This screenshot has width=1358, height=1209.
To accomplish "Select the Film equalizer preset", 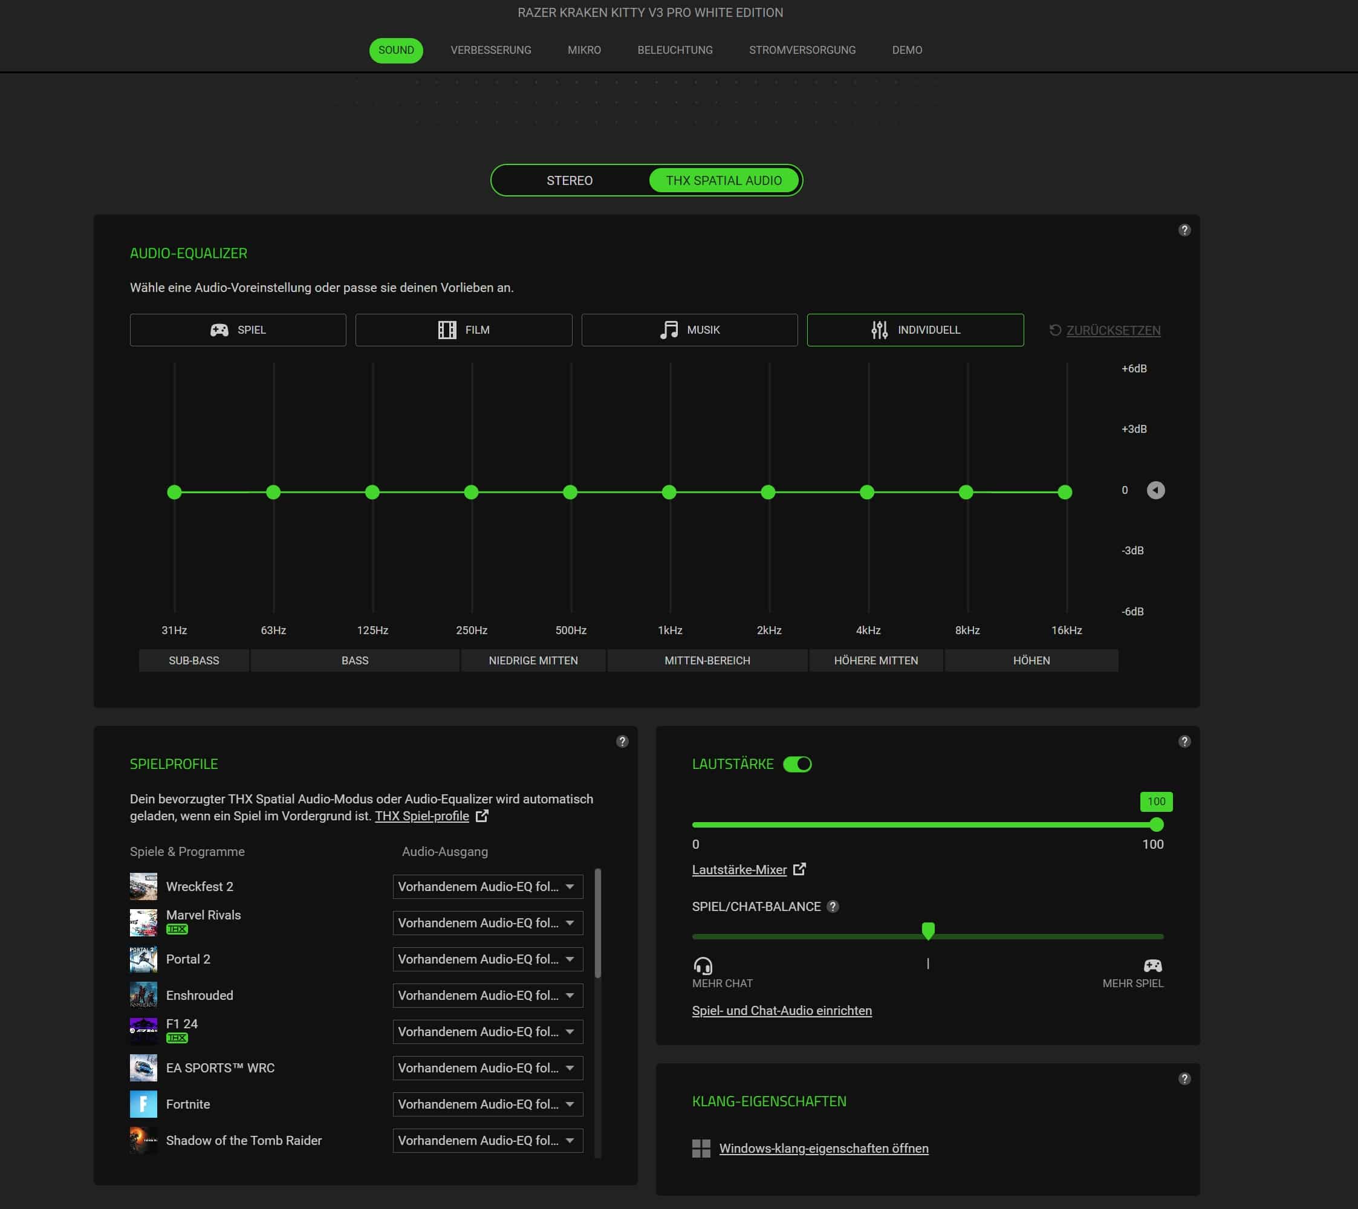I will pyautogui.click(x=463, y=330).
